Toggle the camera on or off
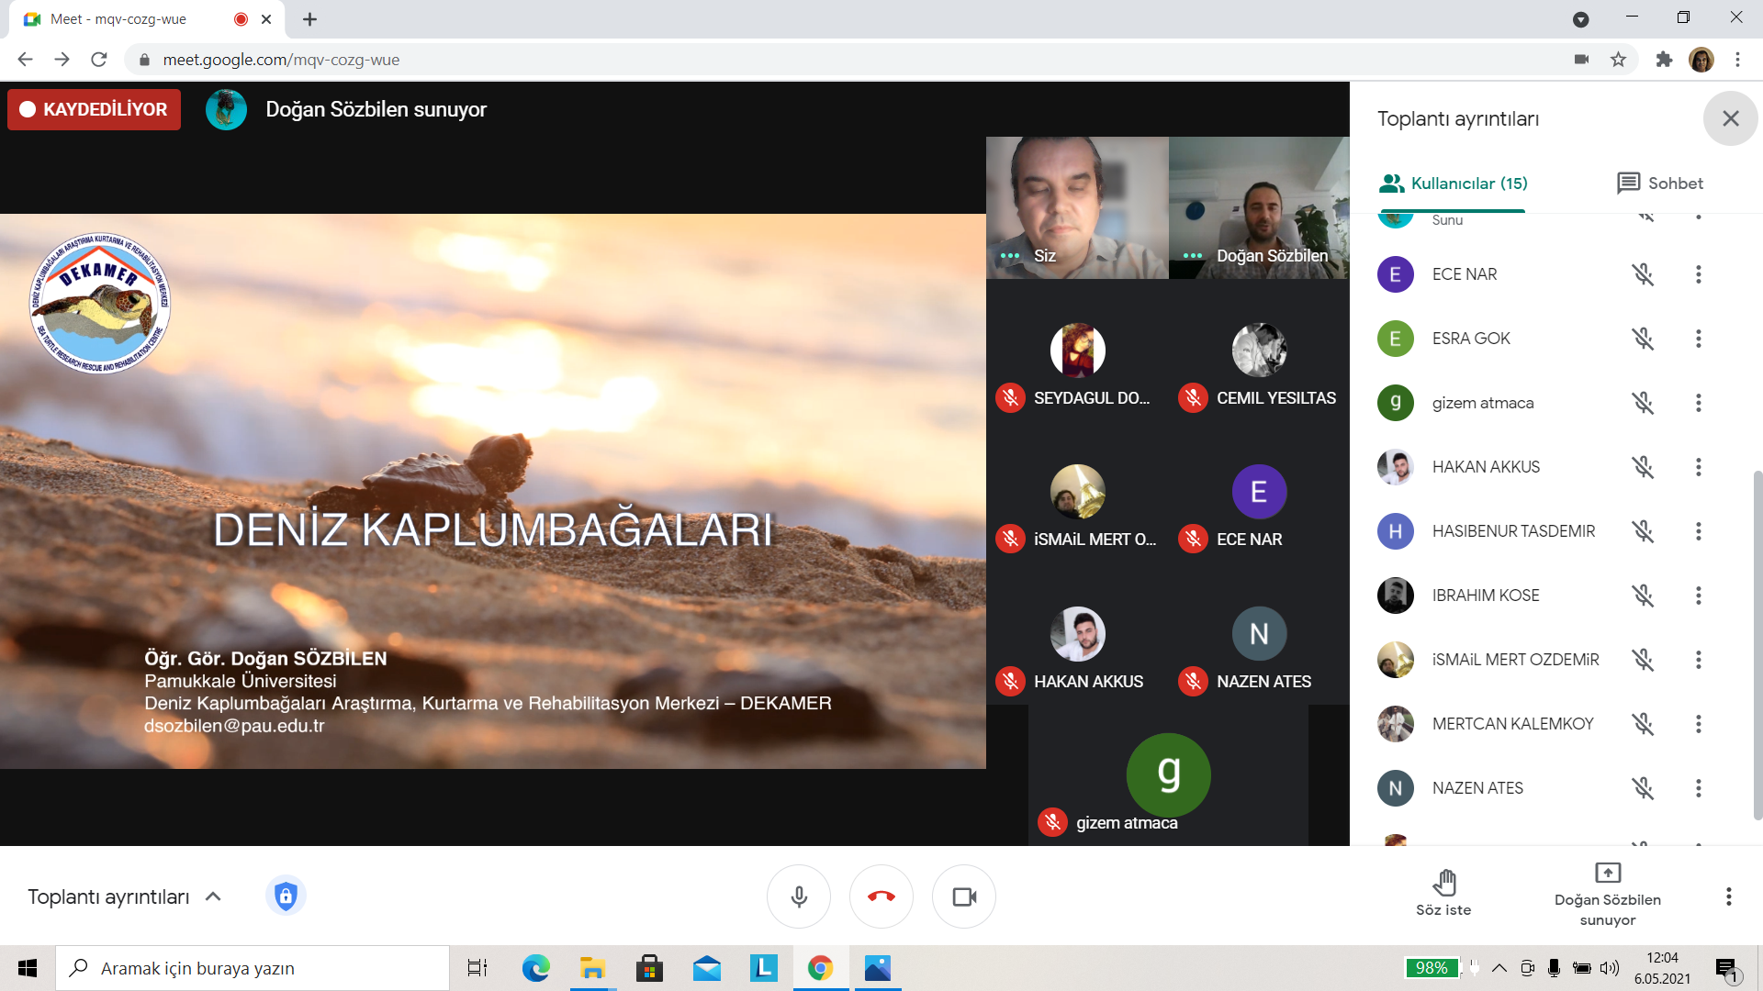This screenshot has width=1763, height=991. click(x=964, y=896)
